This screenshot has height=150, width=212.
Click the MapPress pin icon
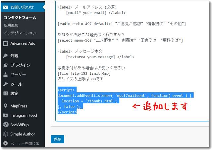point(5,106)
